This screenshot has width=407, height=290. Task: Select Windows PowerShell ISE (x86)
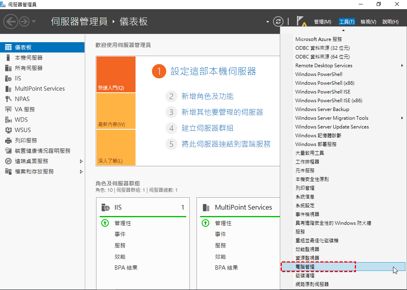(x=343, y=101)
